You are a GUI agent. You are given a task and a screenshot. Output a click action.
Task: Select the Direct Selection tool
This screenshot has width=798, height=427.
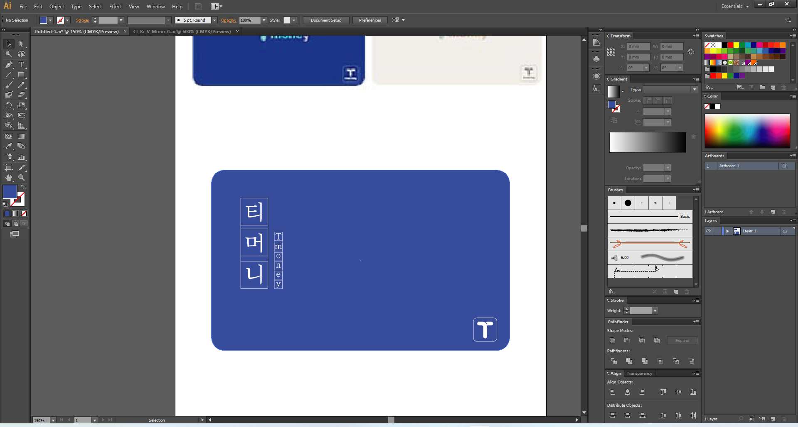[21, 44]
